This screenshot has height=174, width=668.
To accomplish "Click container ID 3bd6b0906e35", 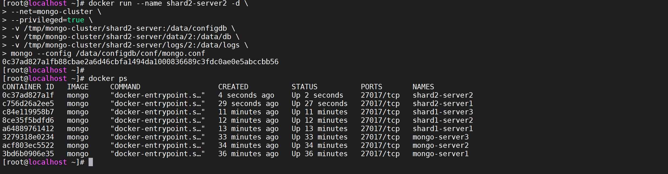I will (x=28, y=154).
